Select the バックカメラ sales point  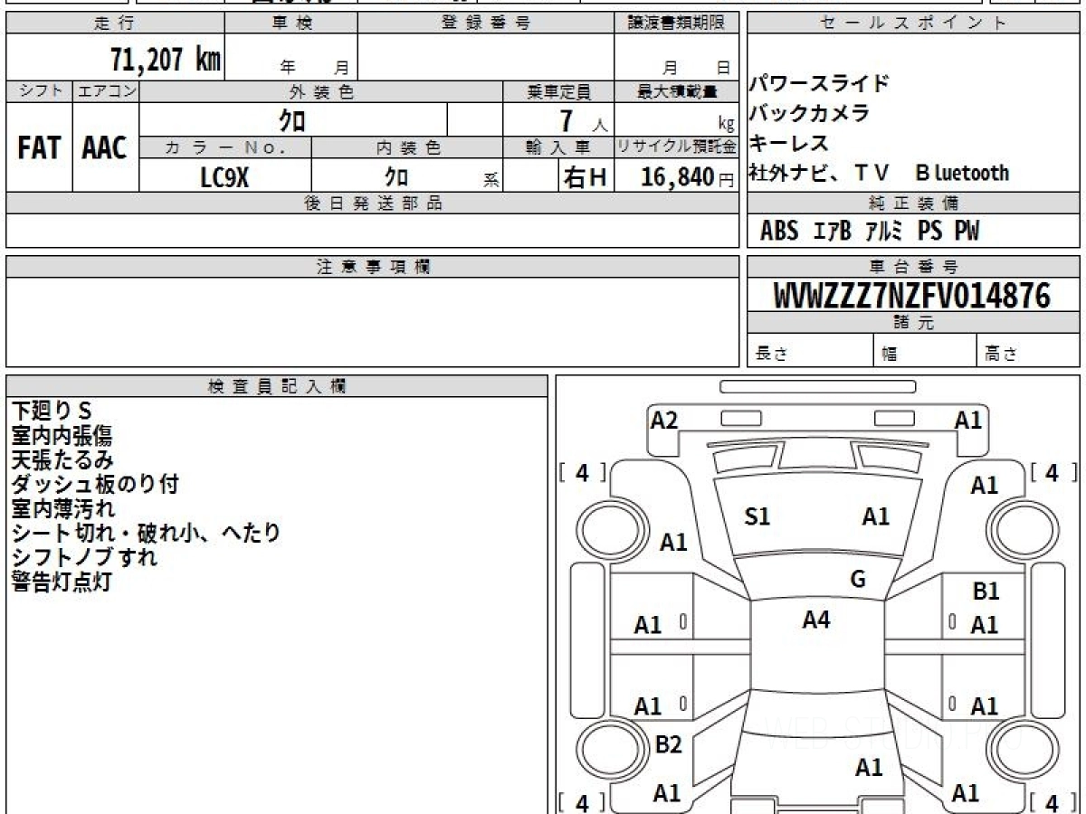click(810, 113)
